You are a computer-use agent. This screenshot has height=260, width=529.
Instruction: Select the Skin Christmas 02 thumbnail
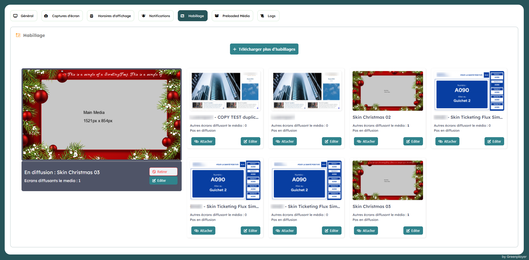(388, 91)
